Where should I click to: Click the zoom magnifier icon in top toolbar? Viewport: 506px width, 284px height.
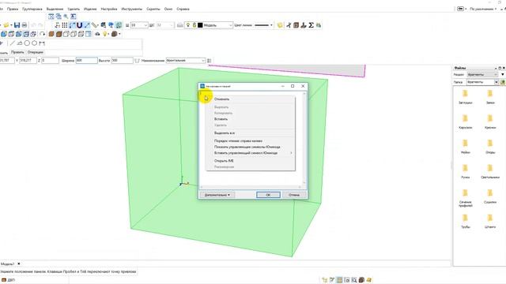tap(66, 17)
